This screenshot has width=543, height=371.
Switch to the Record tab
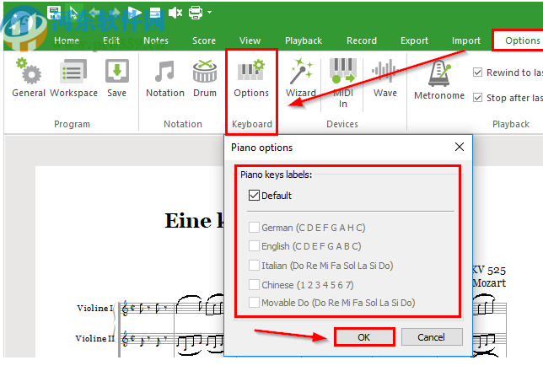pos(362,40)
